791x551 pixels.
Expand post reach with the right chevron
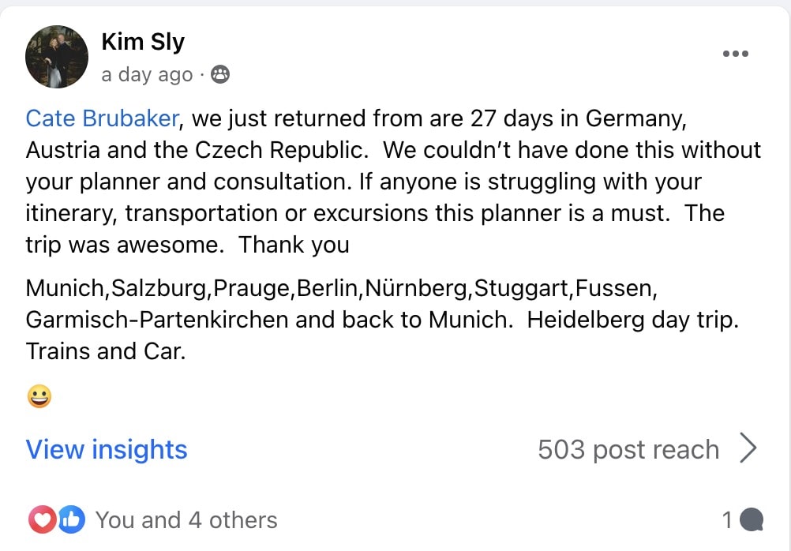(748, 449)
